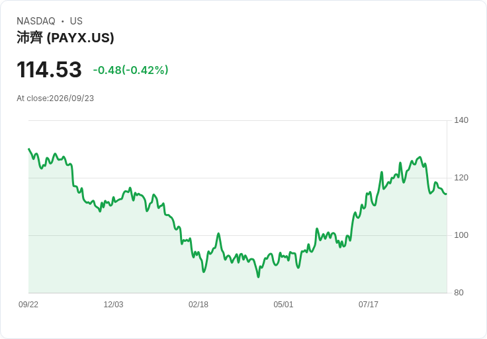Click the NASDAQ exchange label
Screen dimensions: 487x339
coord(36,21)
